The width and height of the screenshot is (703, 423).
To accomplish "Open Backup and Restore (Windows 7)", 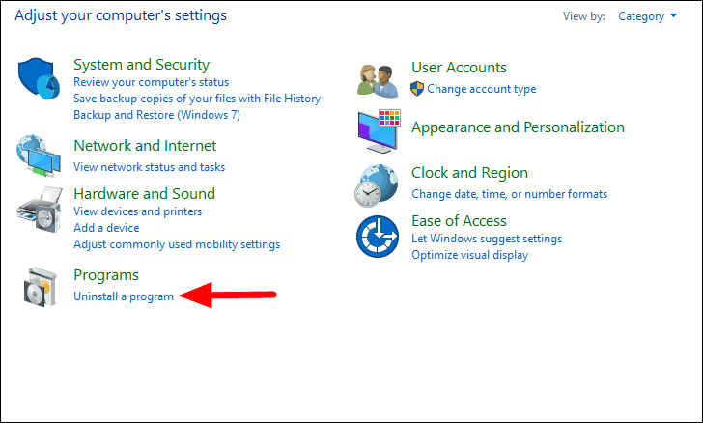I will tap(156, 115).
